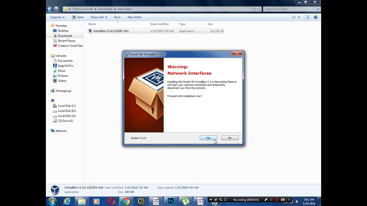
Task: Click No in the VirtualBox warning dialog
Action: (x=230, y=138)
